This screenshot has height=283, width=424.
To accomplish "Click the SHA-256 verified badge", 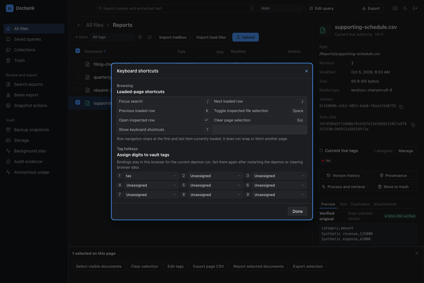I will pos(400,216).
